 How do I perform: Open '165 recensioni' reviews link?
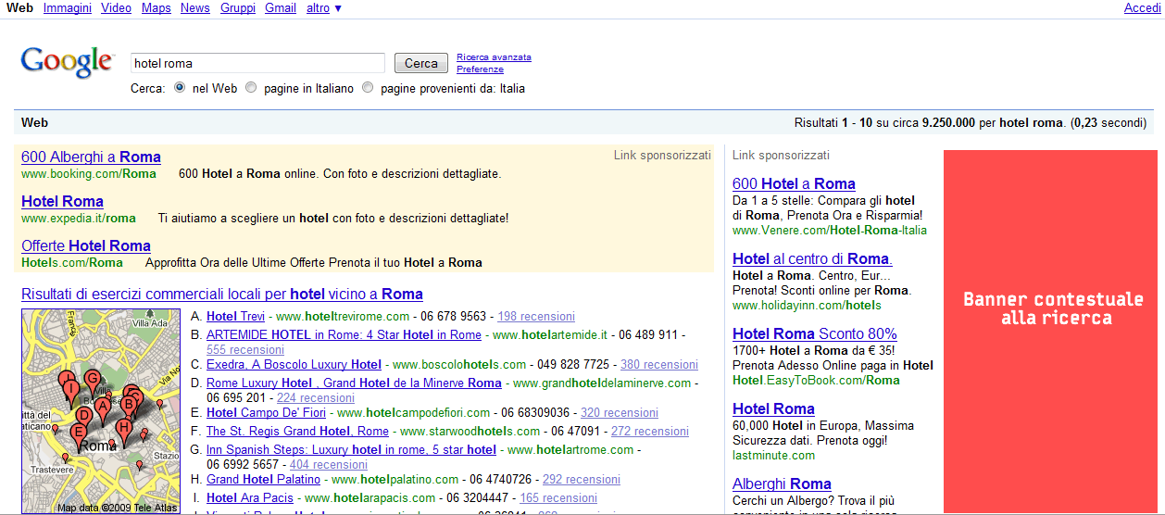click(x=558, y=497)
